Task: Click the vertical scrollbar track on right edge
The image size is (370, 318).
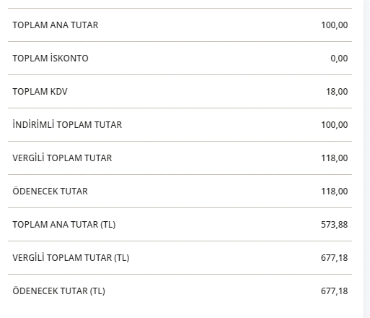Action: [366, 159]
